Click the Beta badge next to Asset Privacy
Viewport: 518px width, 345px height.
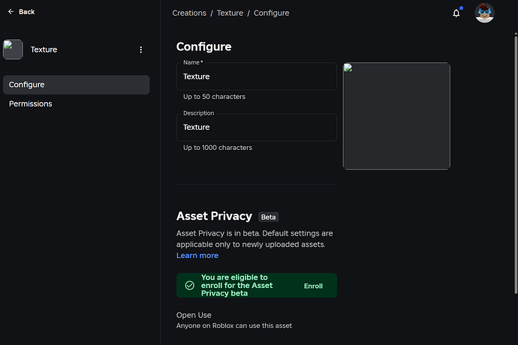pos(268,217)
